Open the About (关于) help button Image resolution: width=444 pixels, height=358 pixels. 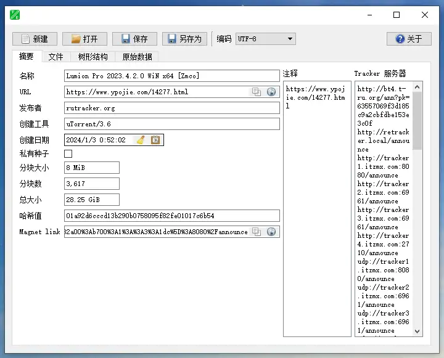pyautogui.click(x=408, y=39)
